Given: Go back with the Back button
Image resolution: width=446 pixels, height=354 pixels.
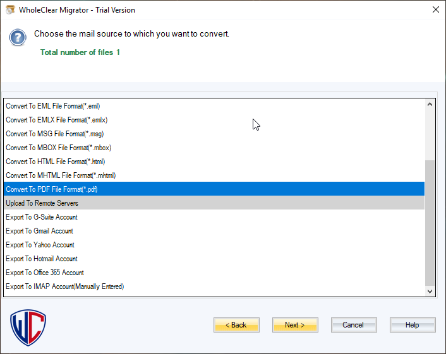Looking at the screenshot, I should click(x=236, y=325).
